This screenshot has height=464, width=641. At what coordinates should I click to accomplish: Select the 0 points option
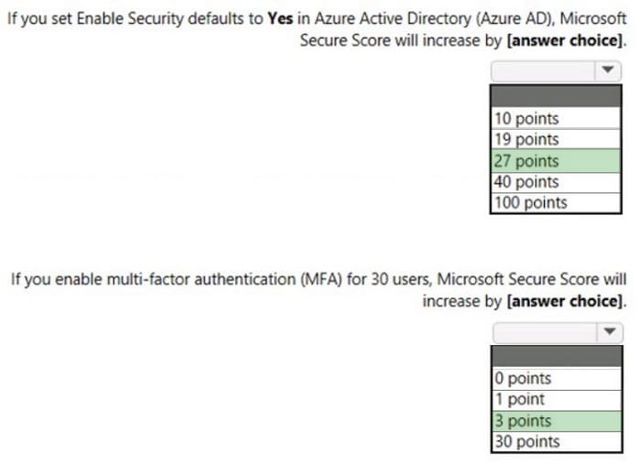coord(557,378)
